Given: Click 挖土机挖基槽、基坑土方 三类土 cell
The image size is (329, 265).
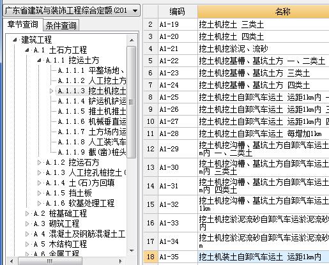Looking at the screenshot, I should pos(263,73).
